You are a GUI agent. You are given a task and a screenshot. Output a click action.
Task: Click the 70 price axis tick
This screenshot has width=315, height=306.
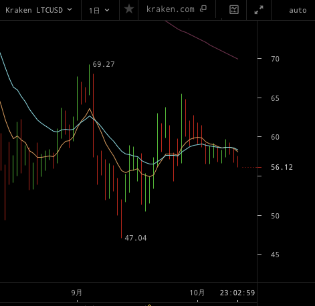click(x=275, y=59)
